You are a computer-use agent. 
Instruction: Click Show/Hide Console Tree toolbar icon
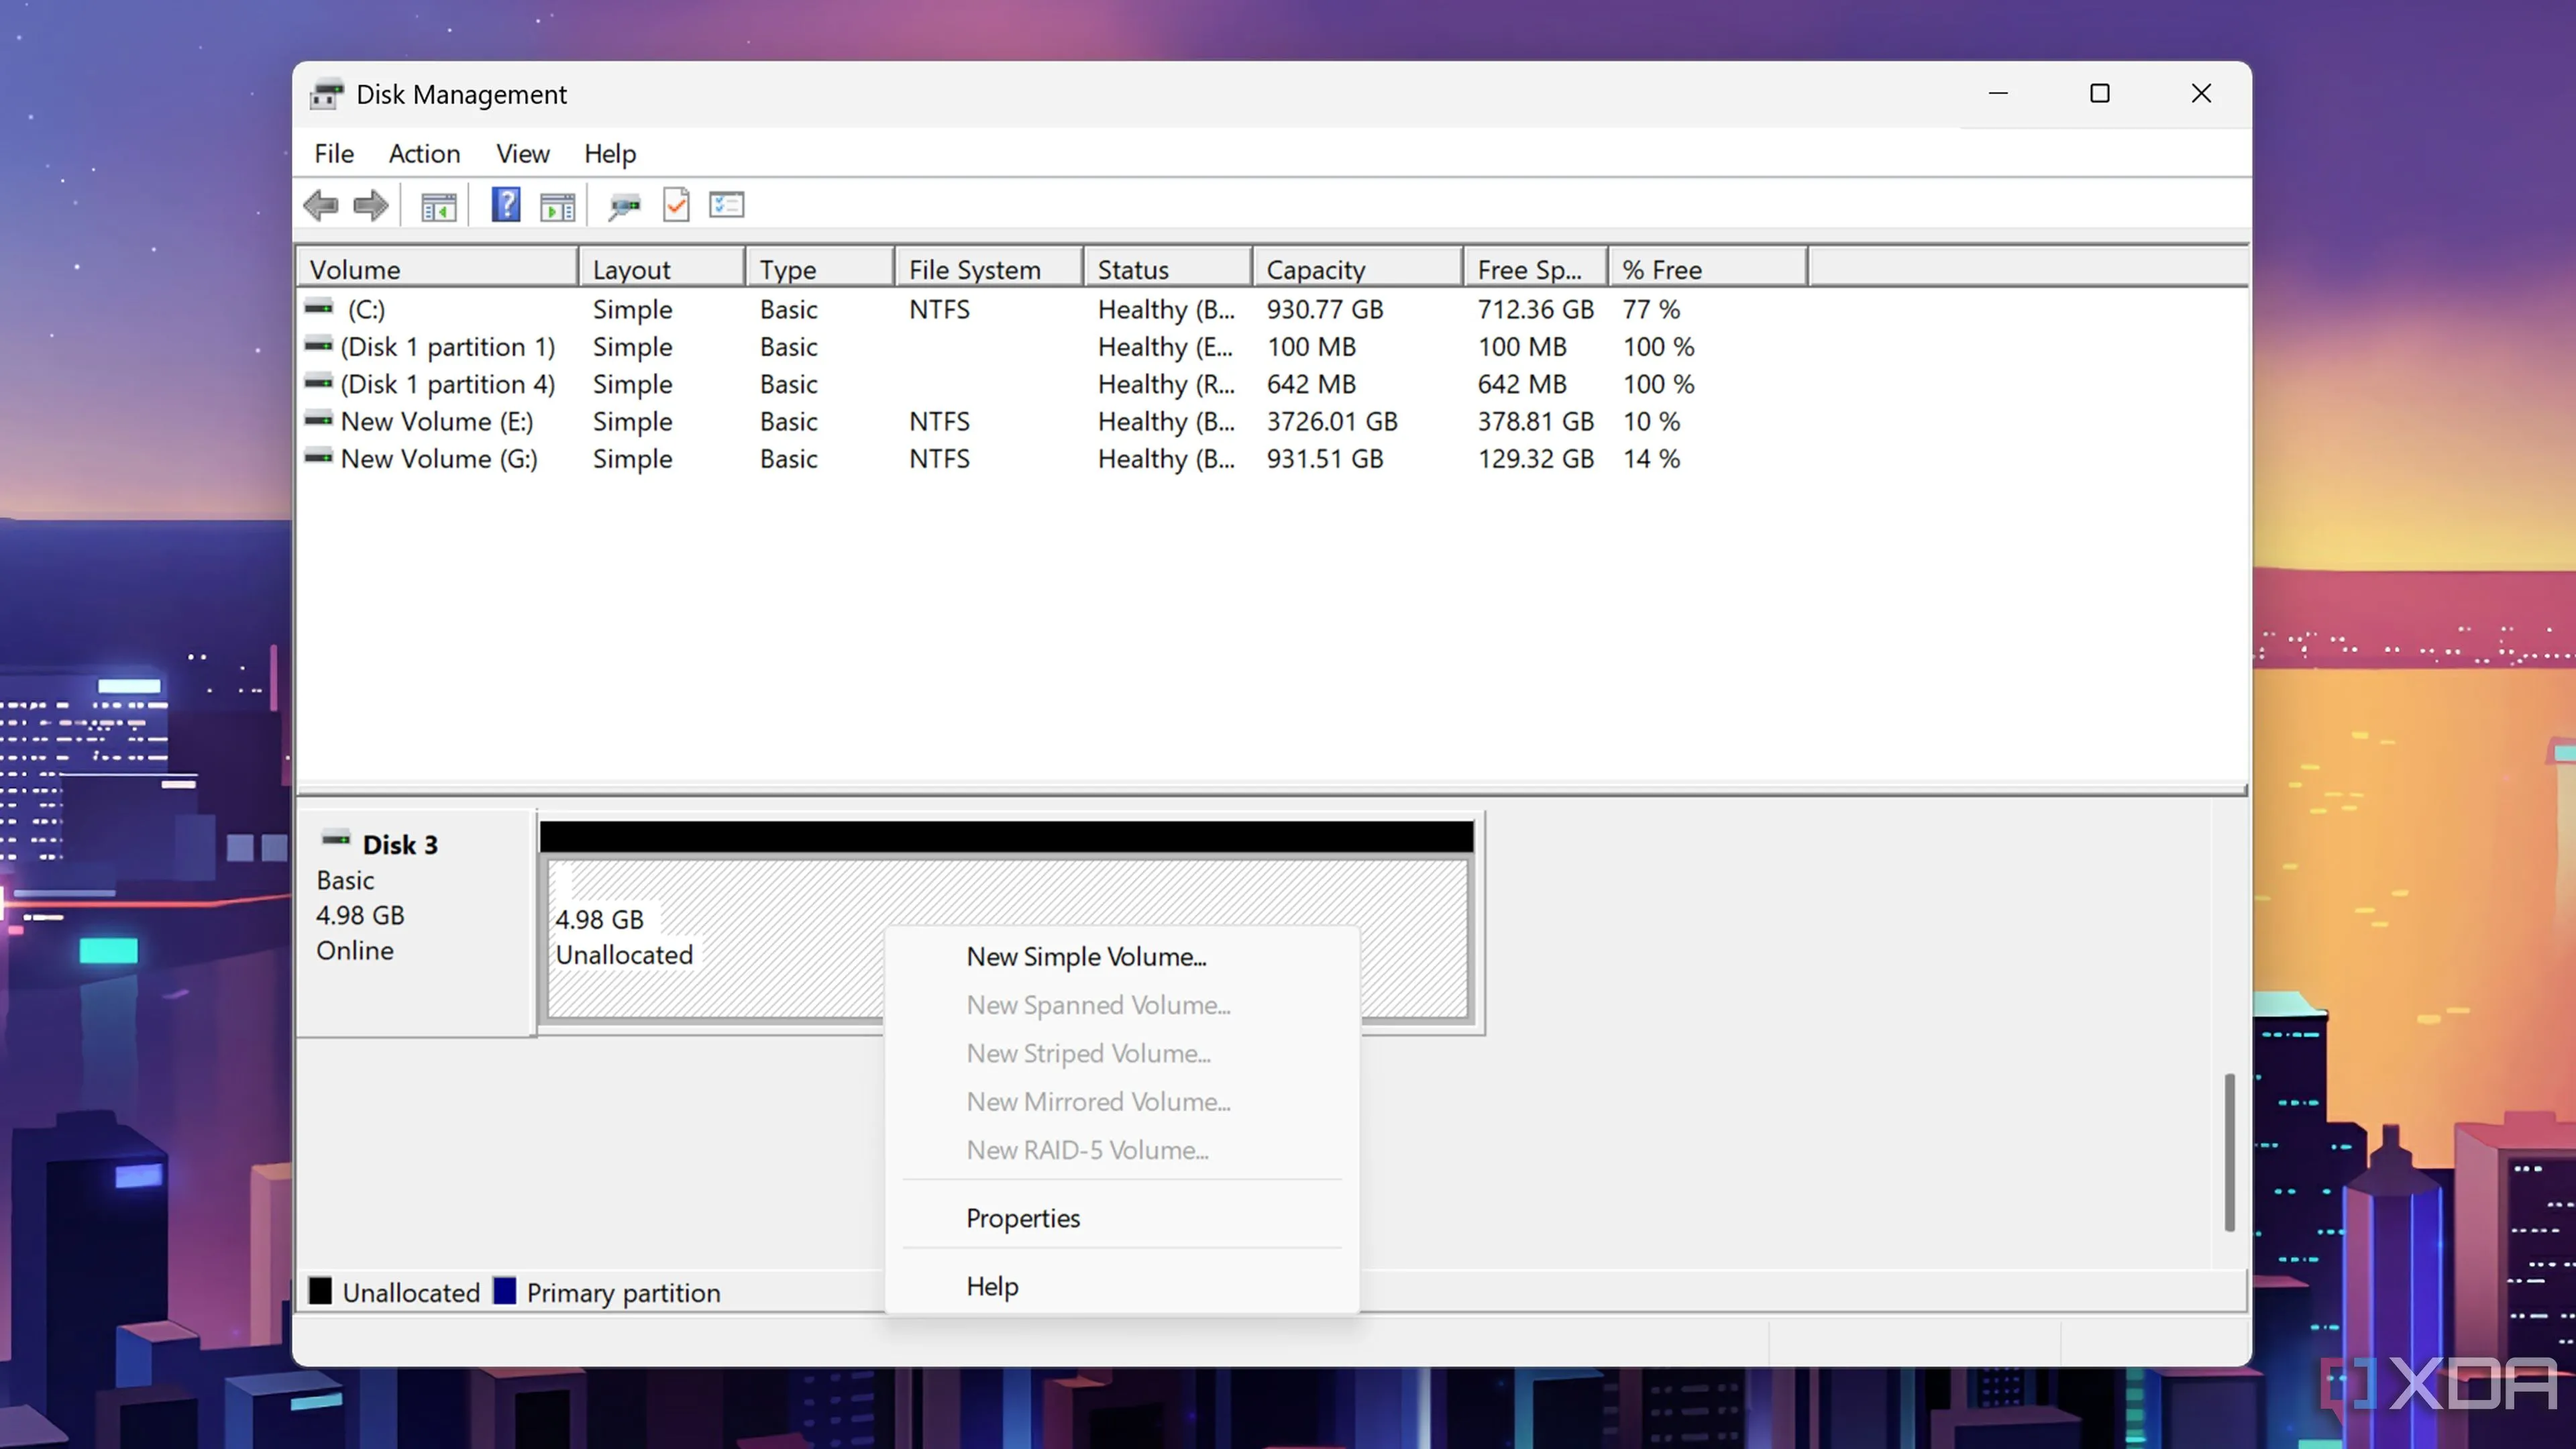coord(438,207)
